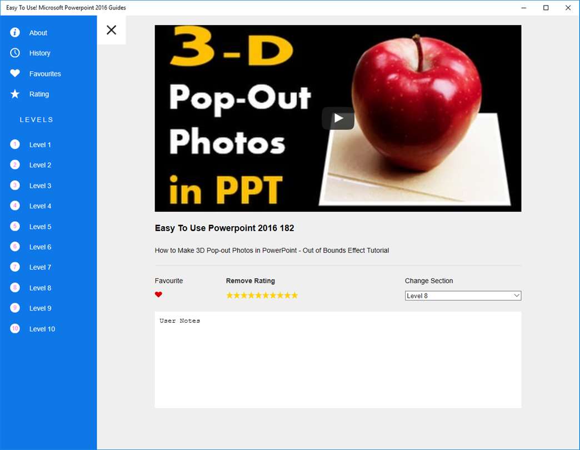Click the Level 1 number badge
Viewport: 580px width, 450px height.
coord(15,144)
